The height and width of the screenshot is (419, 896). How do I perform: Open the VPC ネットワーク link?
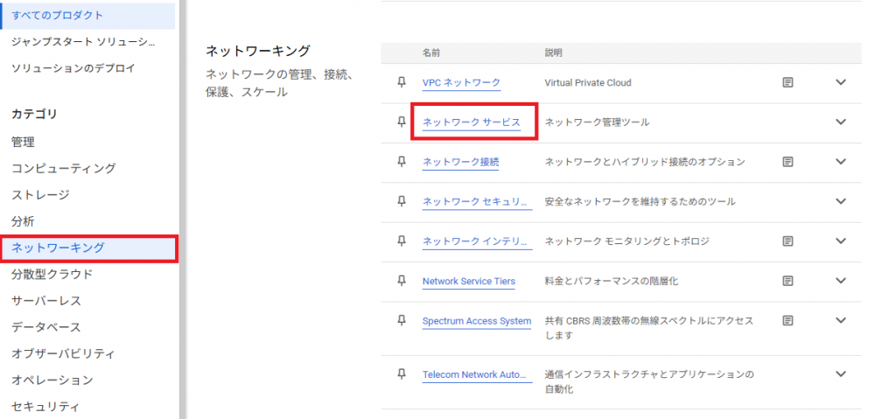tap(461, 82)
